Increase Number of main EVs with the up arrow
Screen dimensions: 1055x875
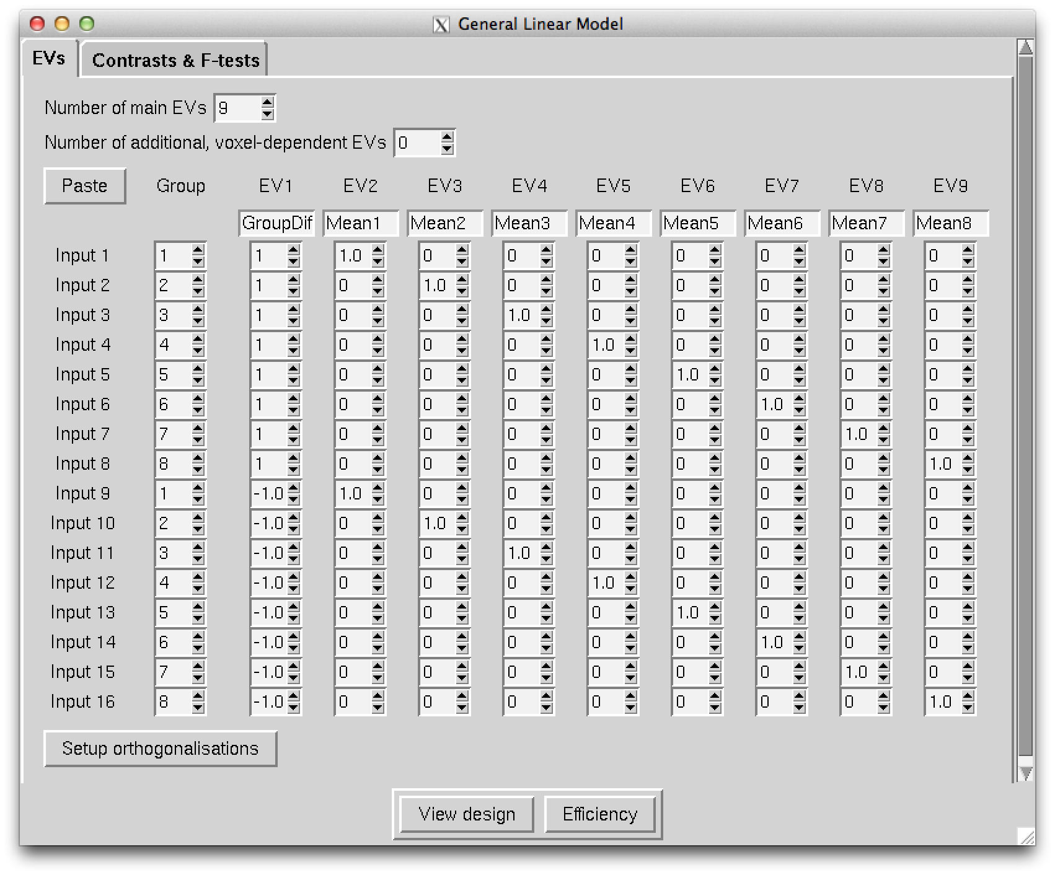coord(267,103)
